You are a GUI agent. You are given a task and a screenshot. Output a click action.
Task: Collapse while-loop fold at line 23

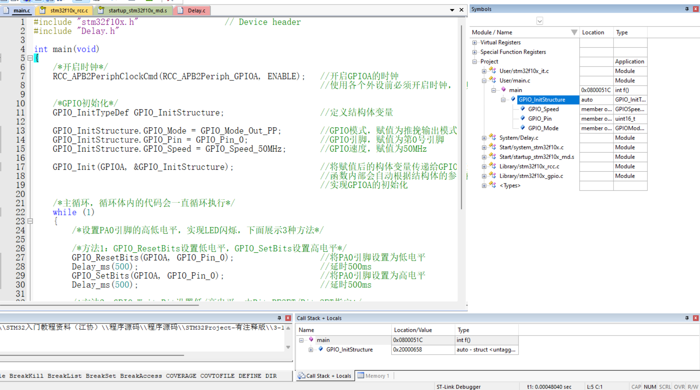[30, 221]
